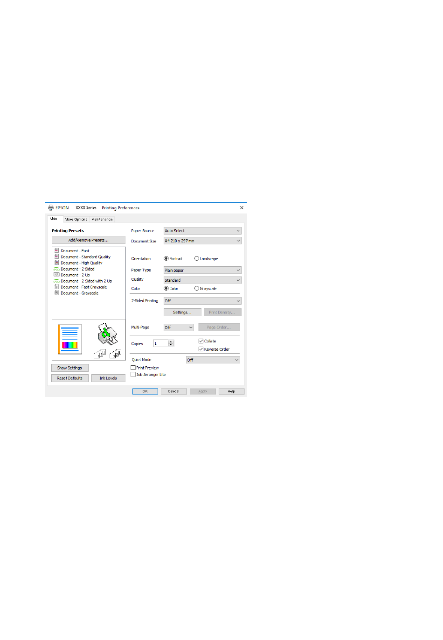This screenshot has width=443, height=640.
Task: Click the Document - Standard Quality preset icon
Action: point(56,256)
